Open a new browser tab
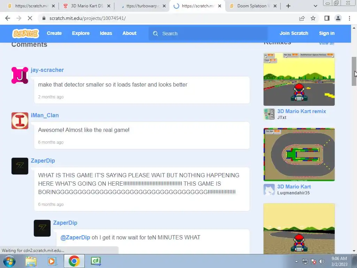The width and height of the screenshot is (357, 268). point(288,6)
